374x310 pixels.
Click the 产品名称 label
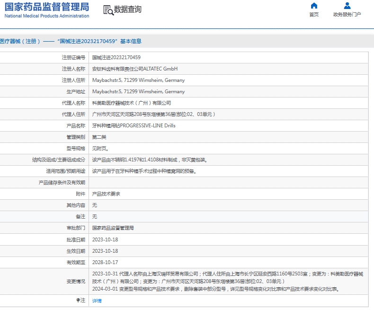[x=76, y=126]
